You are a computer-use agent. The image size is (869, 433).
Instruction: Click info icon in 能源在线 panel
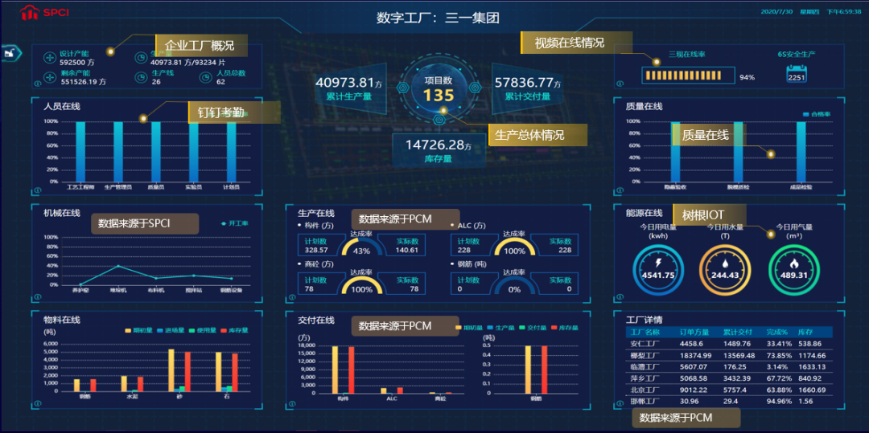pos(620,297)
